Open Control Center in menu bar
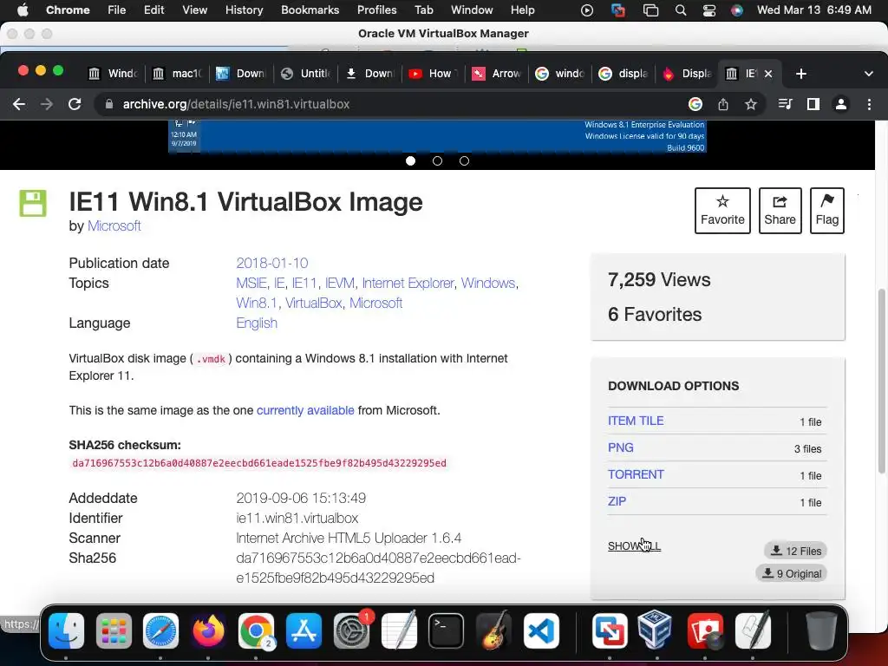This screenshot has width=888, height=666. [x=709, y=10]
